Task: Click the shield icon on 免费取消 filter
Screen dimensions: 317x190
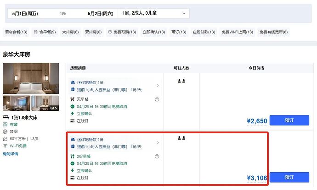Action: (x=110, y=32)
